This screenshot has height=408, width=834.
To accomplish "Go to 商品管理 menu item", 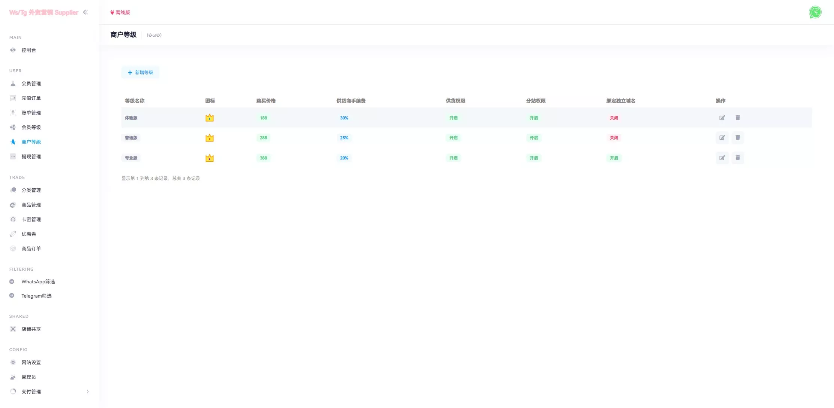I will [31, 205].
